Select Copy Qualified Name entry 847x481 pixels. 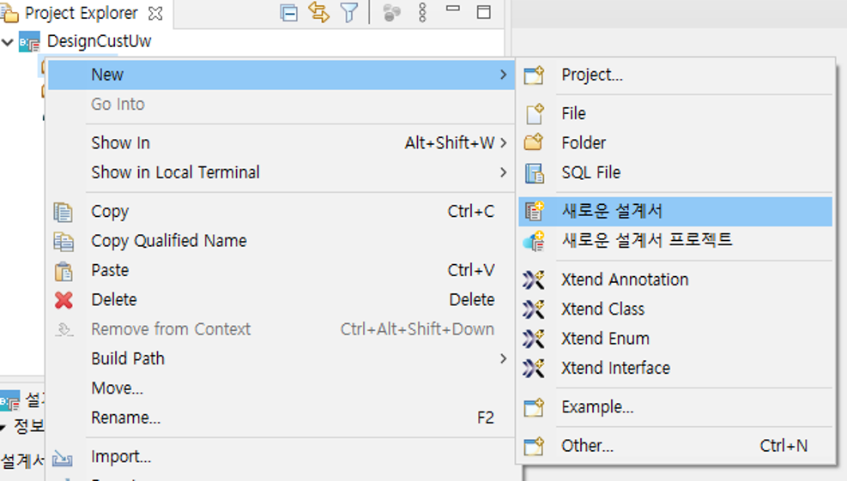click(168, 241)
